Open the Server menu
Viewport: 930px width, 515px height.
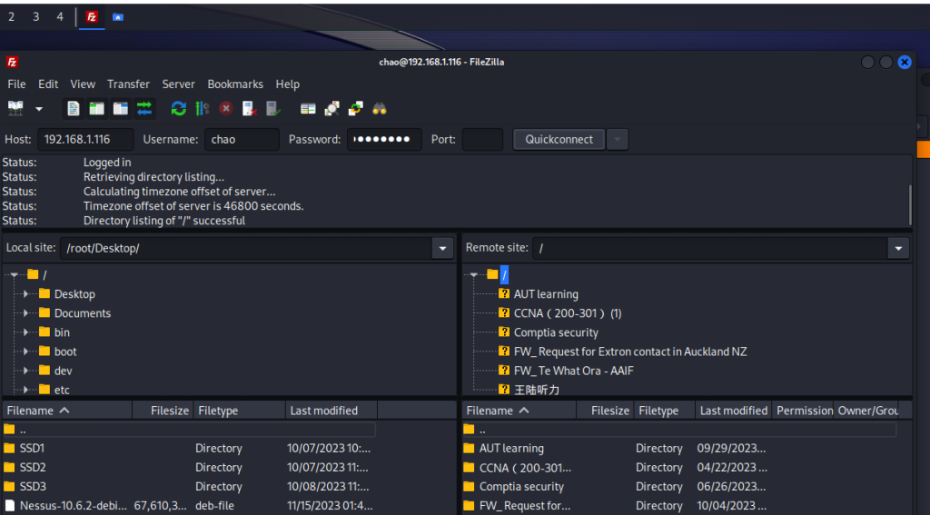point(179,84)
